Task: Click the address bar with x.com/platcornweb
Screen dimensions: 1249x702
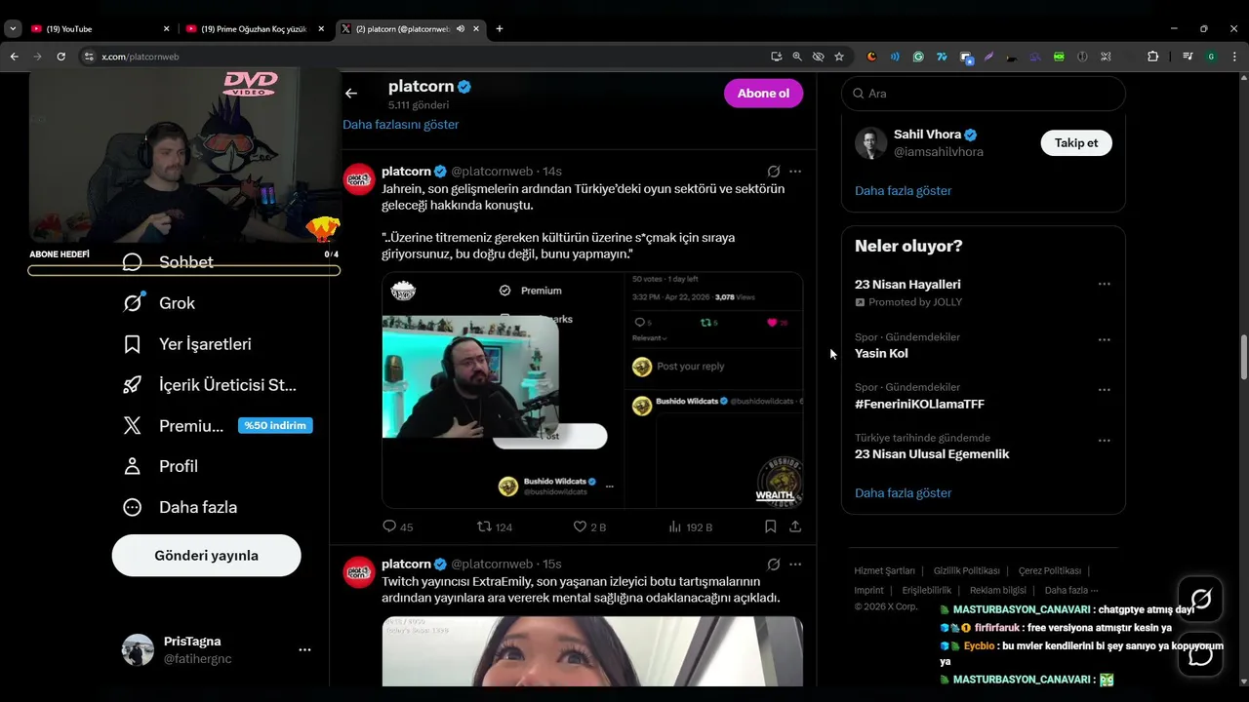Action: (x=420, y=57)
